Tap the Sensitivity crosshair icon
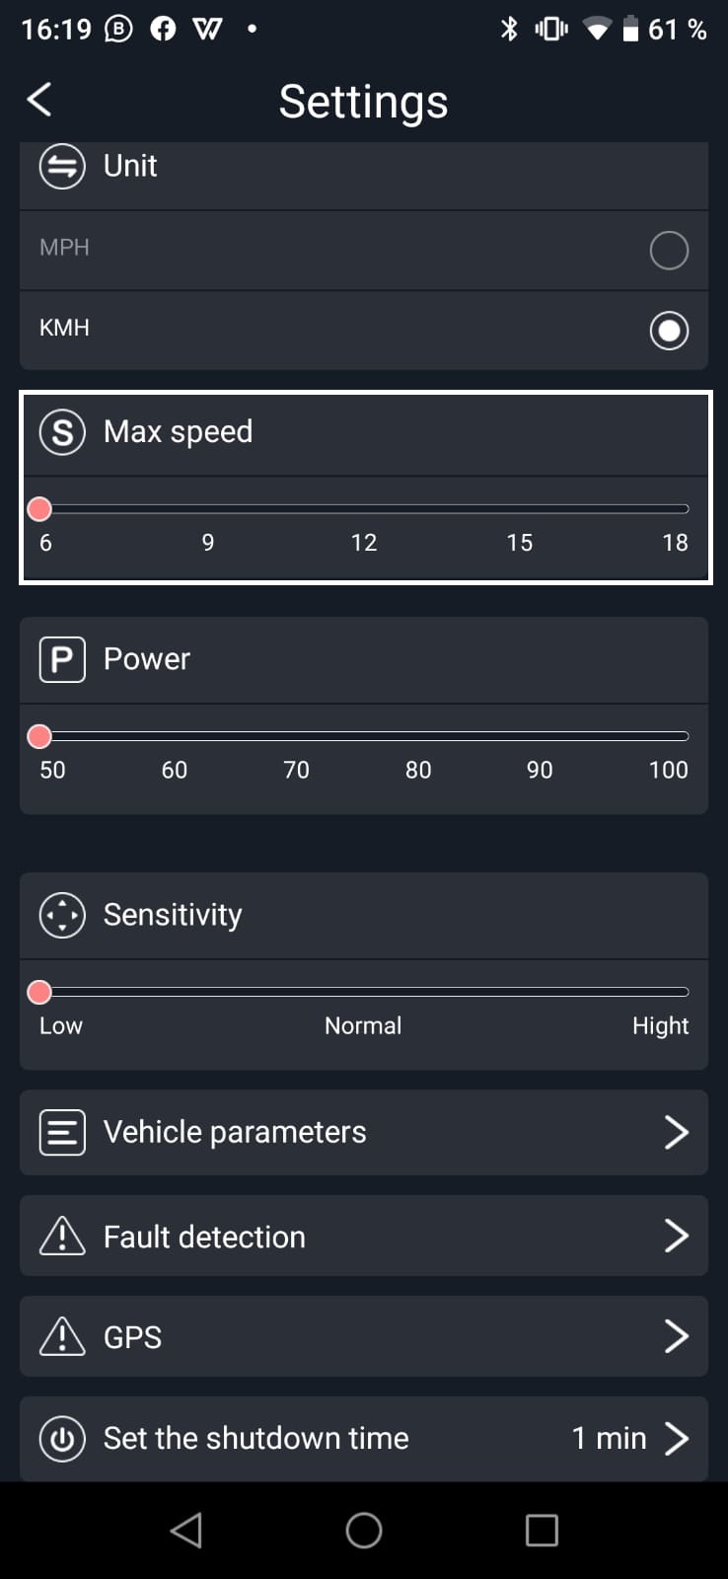The image size is (728, 1579). 62,915
